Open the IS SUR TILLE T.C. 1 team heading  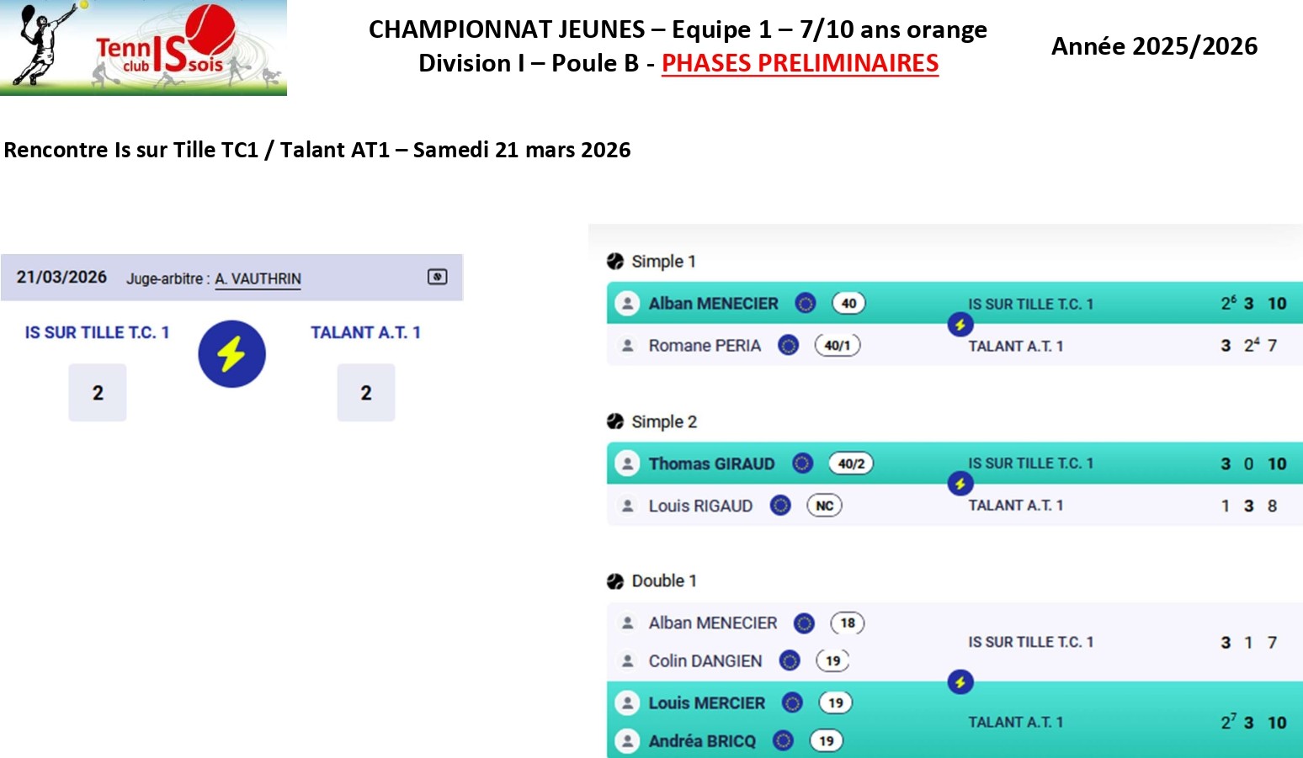pos(97,332)
